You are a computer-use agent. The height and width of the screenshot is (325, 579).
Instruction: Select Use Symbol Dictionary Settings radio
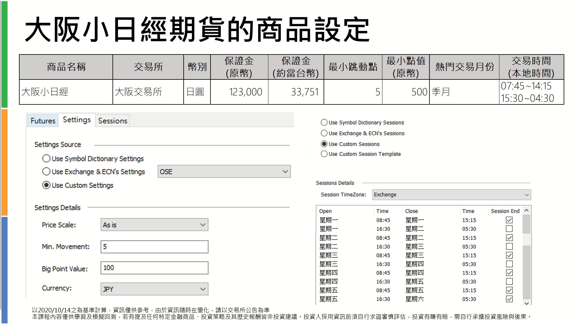[x=46, y=158]
